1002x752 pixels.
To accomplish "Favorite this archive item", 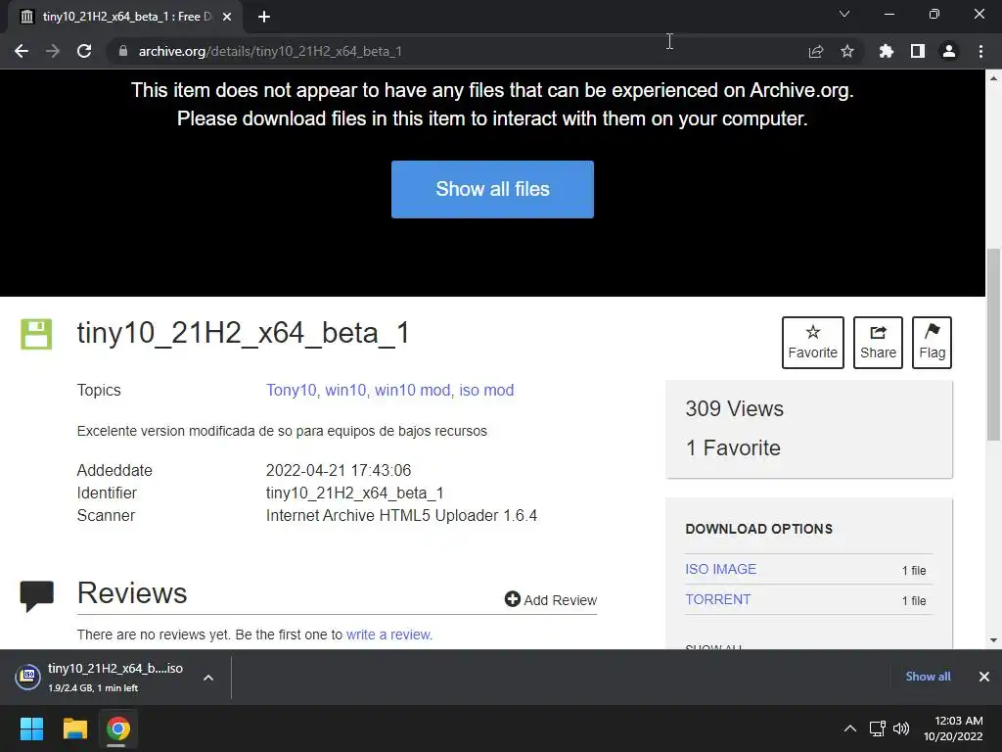I will (813, 342).
